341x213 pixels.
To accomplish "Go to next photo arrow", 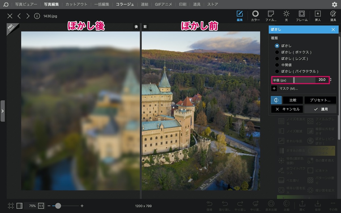I will pyautogui.click(x=28, y=16).
